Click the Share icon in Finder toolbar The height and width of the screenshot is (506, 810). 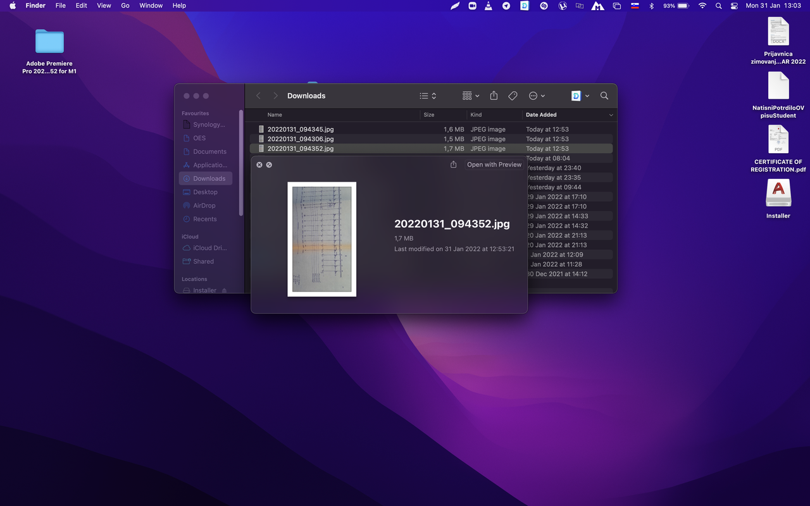point(494,96)
